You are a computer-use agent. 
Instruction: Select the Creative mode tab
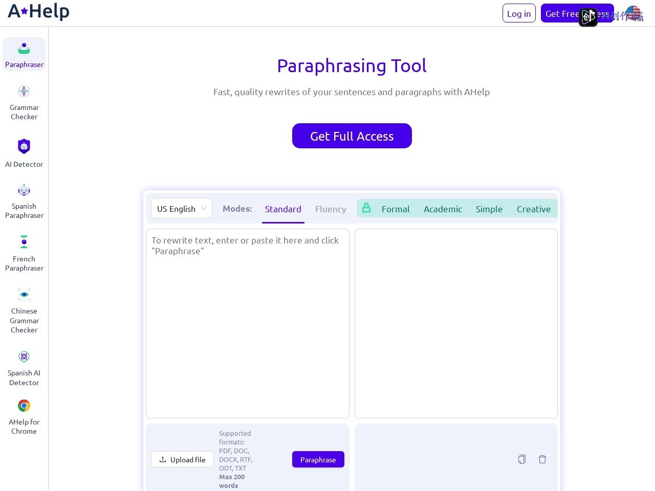(534, 209)
